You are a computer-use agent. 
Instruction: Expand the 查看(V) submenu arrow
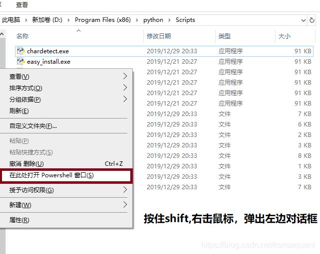click(125, 76)
